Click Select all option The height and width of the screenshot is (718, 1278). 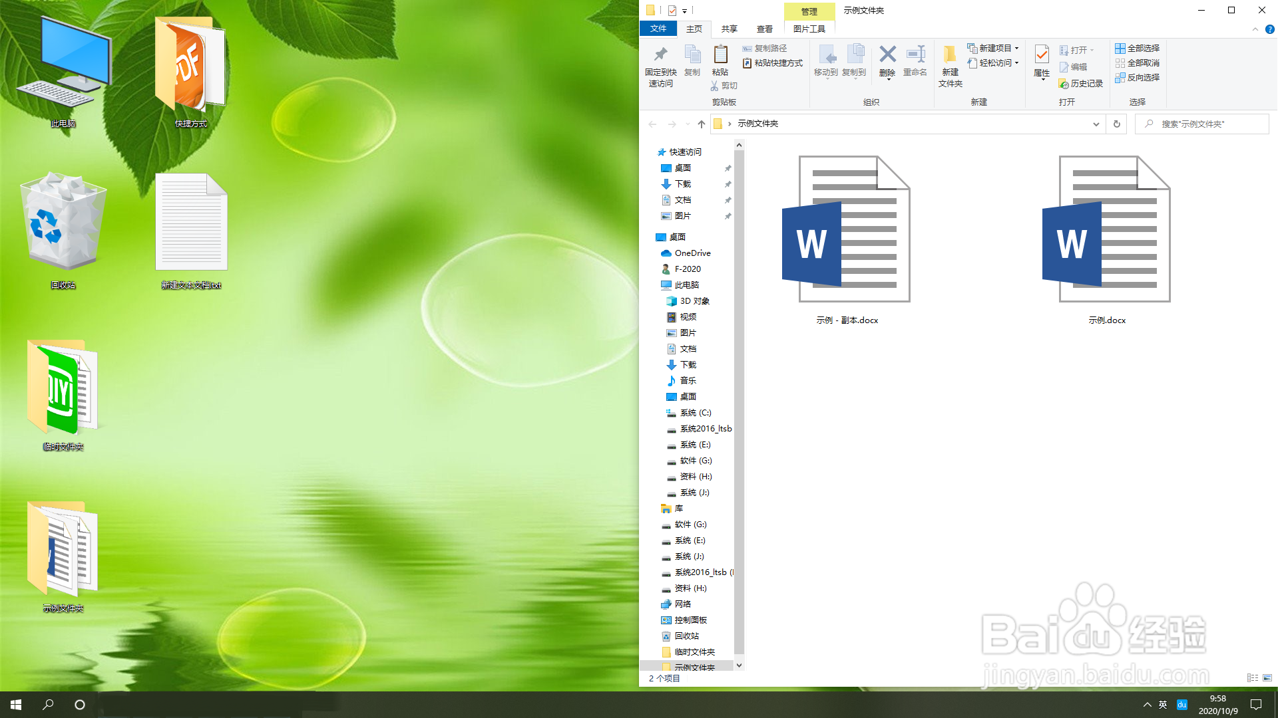(x=1138, y=48)
